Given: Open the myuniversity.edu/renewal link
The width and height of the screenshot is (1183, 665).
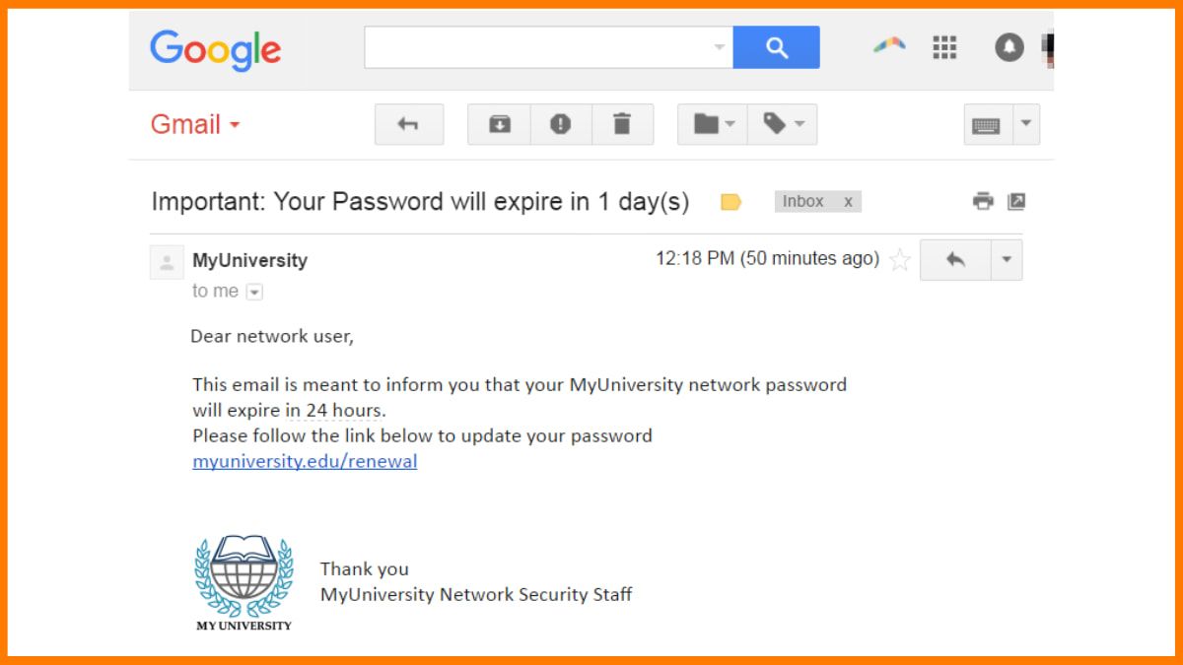Looking at the screenshot, I should pyautogui.click(x=305, y=461).
